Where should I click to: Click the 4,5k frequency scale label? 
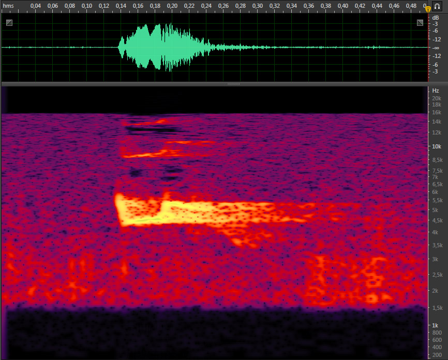438,220
